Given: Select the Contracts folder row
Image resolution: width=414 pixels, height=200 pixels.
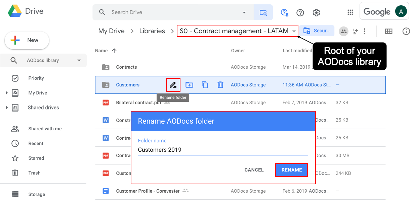Looking at the screenshot, I should click(x=240, y=67).
